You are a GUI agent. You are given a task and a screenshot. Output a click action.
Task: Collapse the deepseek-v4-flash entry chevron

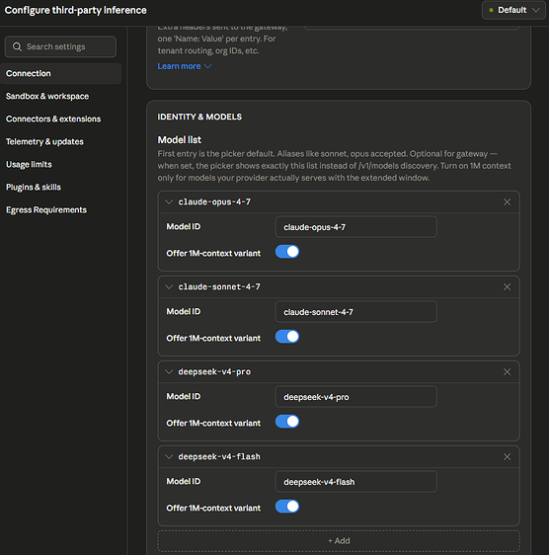169,456
